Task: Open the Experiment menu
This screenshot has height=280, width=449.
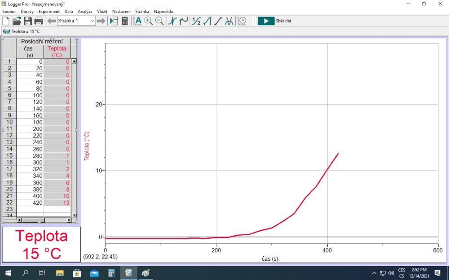Action: 49,11
